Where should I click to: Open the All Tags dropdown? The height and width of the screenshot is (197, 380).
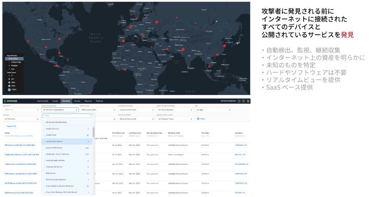tap(213, 110)
